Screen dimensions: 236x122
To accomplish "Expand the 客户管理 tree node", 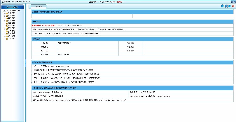I will click(4, 36).
